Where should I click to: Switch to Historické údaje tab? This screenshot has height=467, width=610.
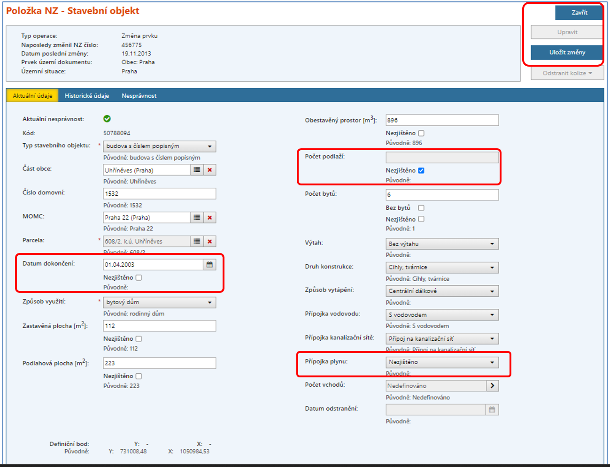pyautogui.click(x=87, y=96)
